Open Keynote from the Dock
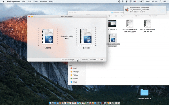 click(88, 103)
